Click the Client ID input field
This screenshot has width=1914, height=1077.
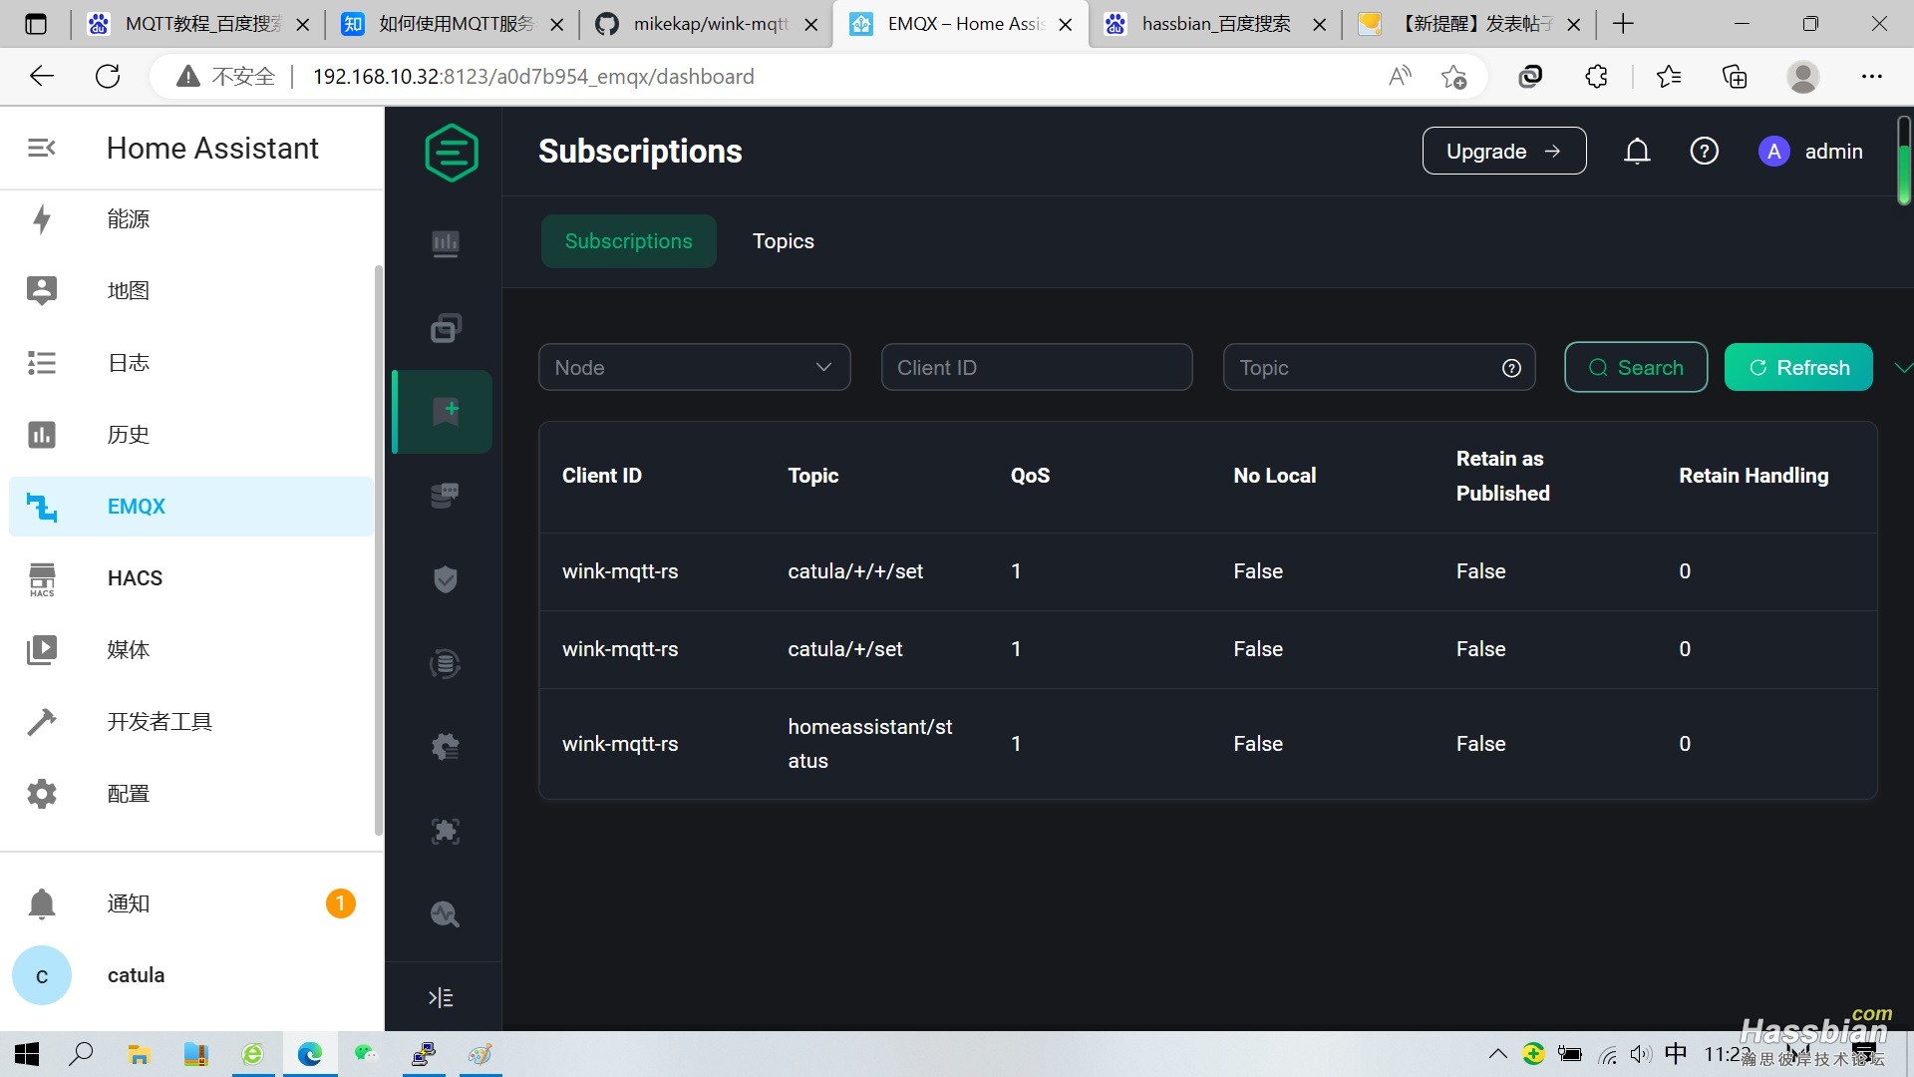point(1035,367)
